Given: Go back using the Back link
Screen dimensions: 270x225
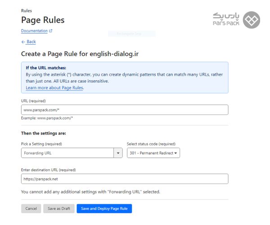Looking at the screenshot, I should click(x=31, y=42).
